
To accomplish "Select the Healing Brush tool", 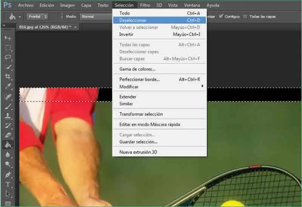I will (8, 97).
